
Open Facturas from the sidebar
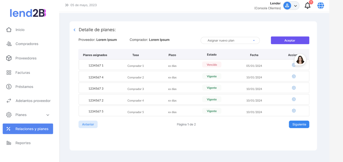point(23,73)
